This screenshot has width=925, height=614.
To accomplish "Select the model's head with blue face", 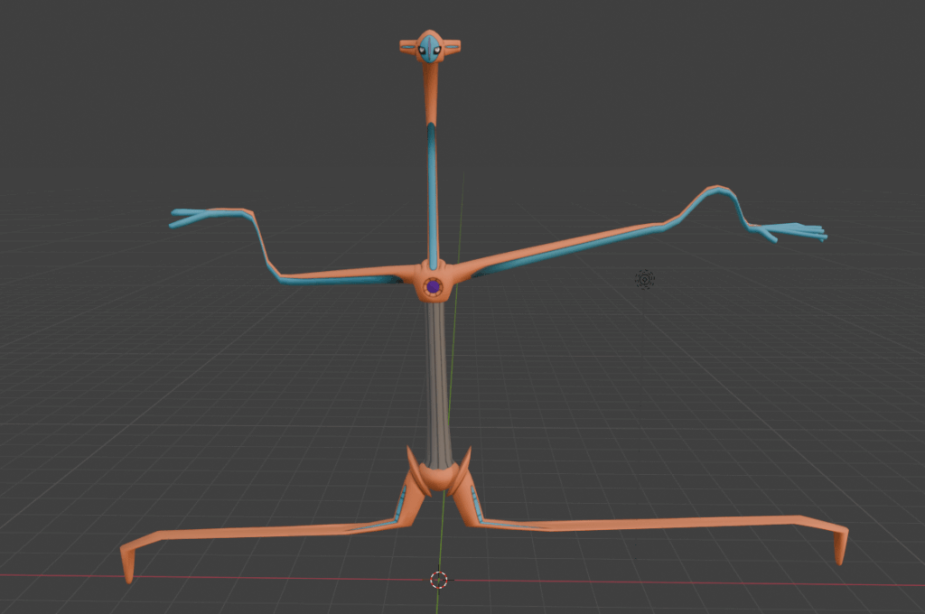I will (x=430, y=47).
